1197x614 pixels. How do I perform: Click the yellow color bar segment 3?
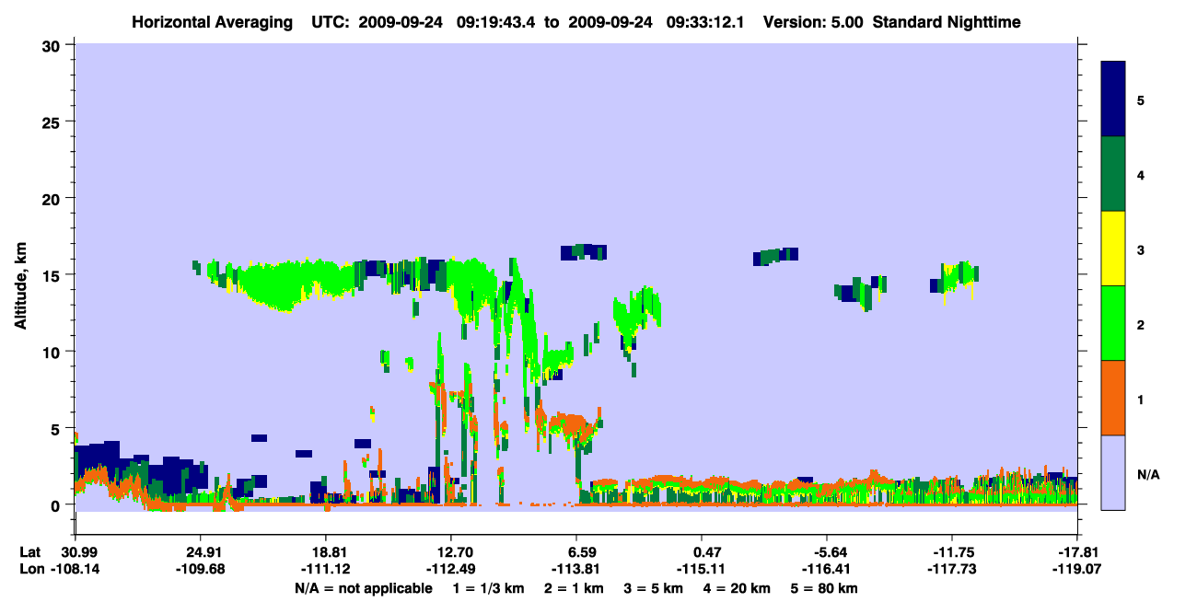[1113, 249]
